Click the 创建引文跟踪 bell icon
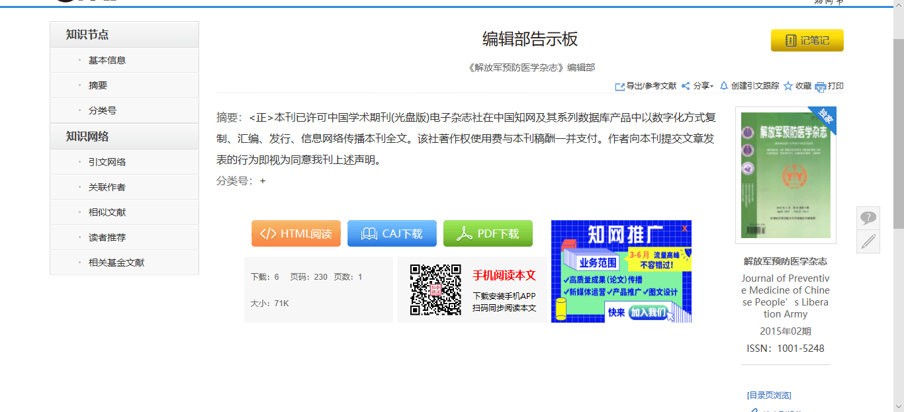This screenshot has width=904, height=412. click(x=723, y=86)
